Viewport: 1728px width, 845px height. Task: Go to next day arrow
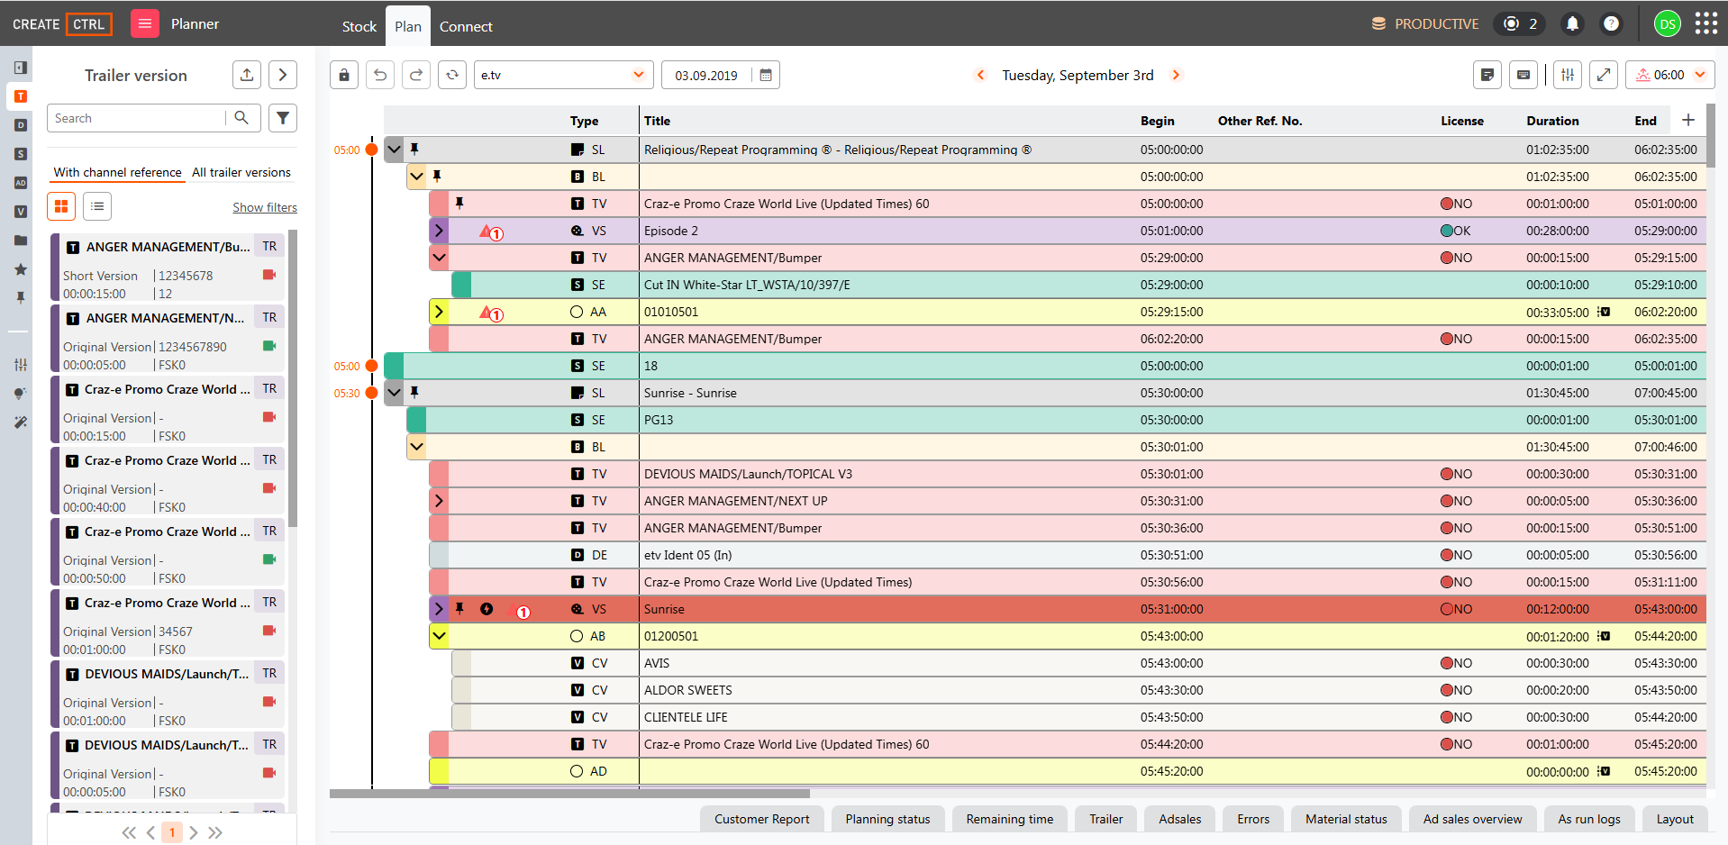(x=1176, y=75)
